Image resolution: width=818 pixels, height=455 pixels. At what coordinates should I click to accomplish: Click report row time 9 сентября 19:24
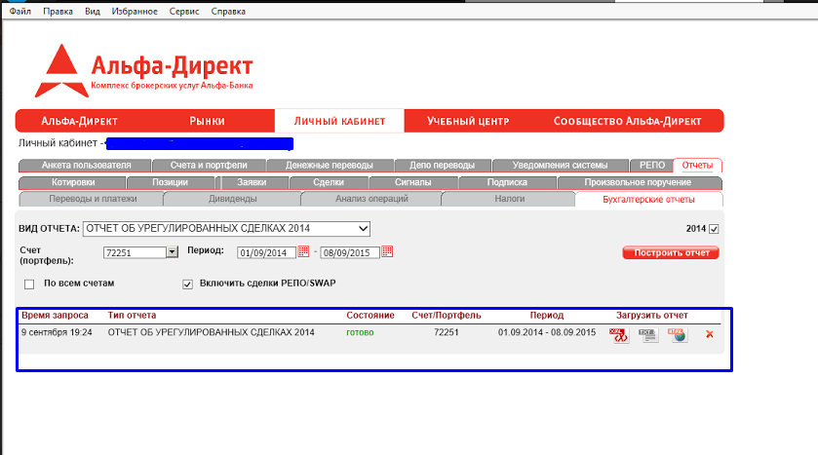57,332
